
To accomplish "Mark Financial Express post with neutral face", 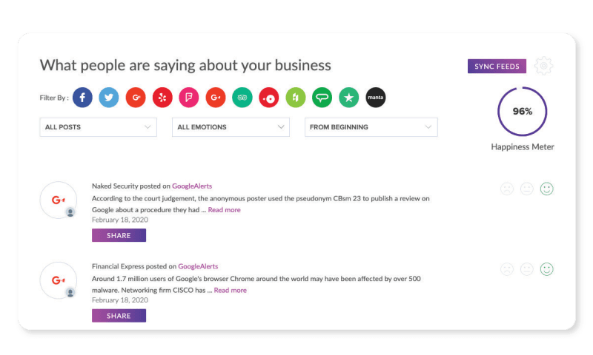I will [x=527, y=269].
